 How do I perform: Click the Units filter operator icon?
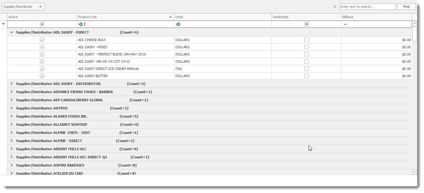[178, 24]
